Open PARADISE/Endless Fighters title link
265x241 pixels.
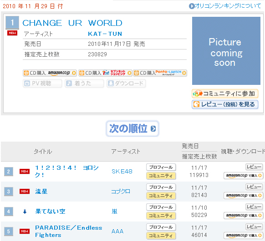[x=69, y=231]
